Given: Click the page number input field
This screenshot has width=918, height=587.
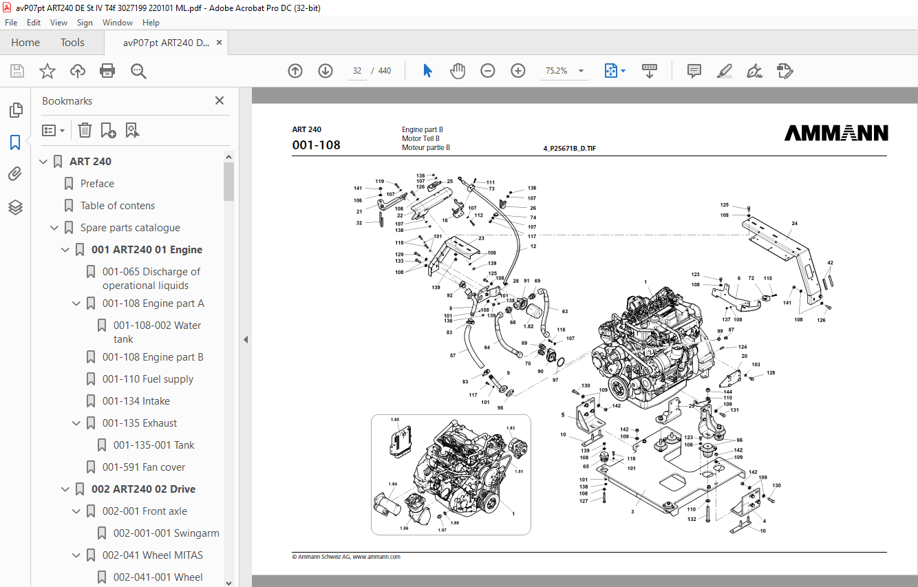Looking at the screenshot, I should click(x=357, y=71).
